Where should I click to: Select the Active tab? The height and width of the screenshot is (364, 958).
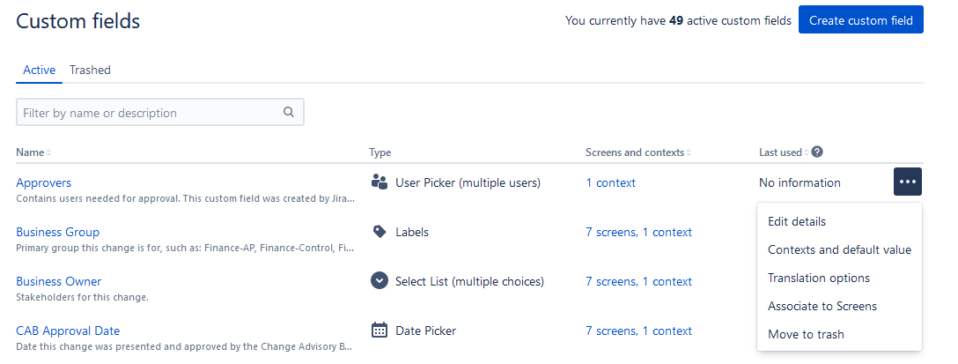pyautogui.click(x=39, y=70)
